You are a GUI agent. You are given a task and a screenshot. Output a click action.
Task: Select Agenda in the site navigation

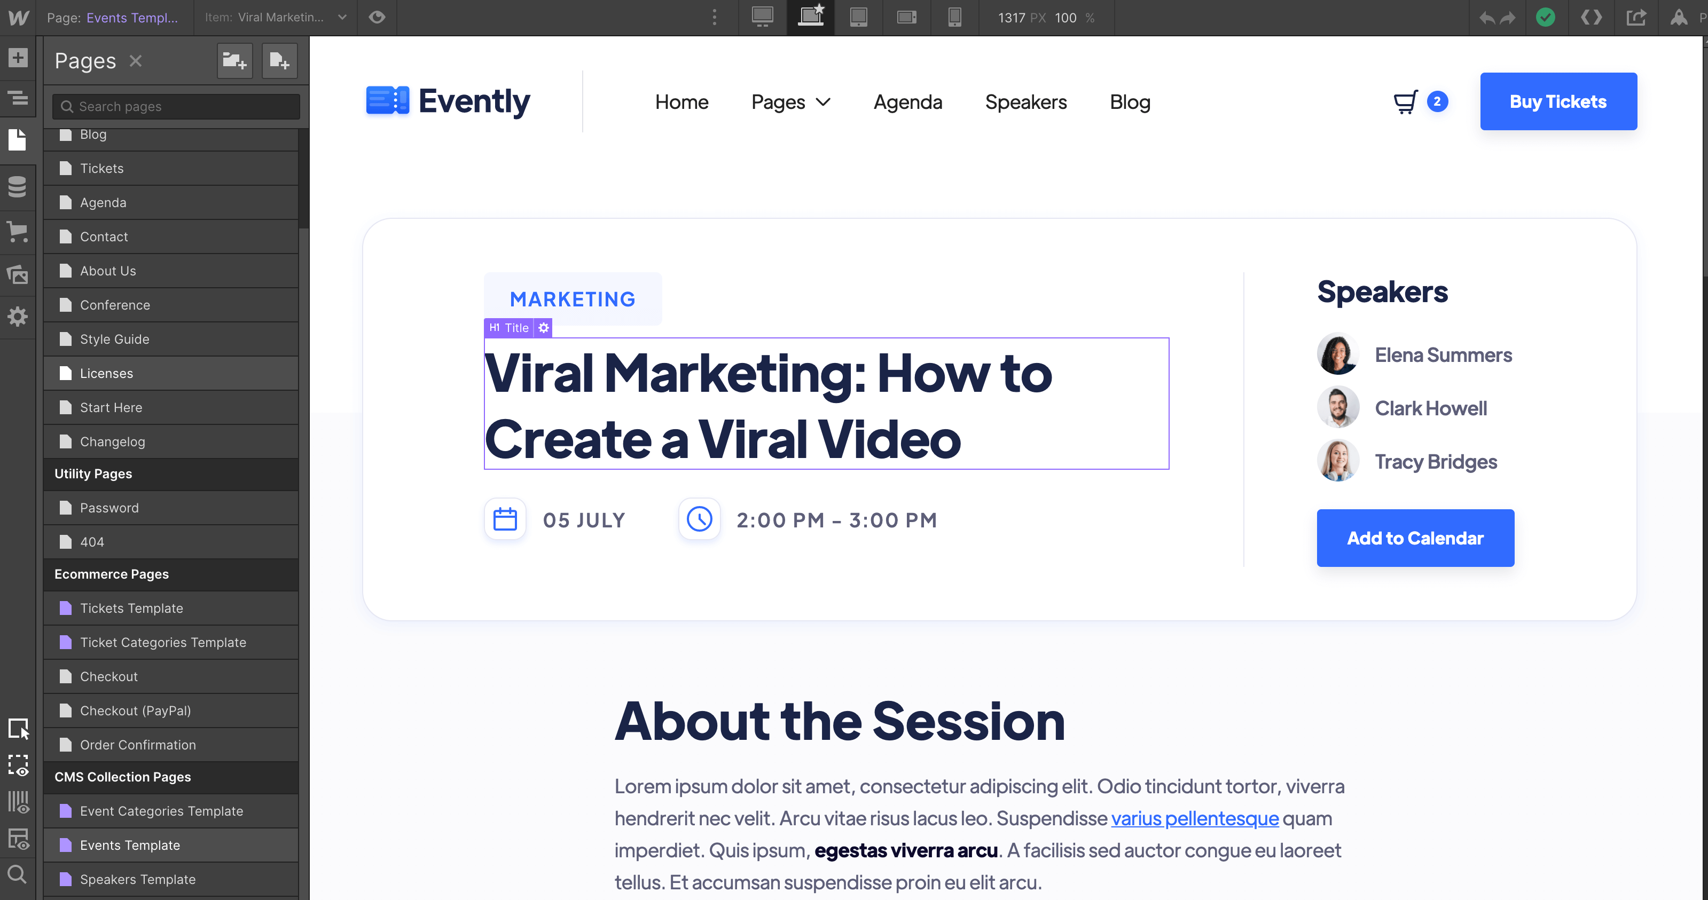tap(908, 101)
